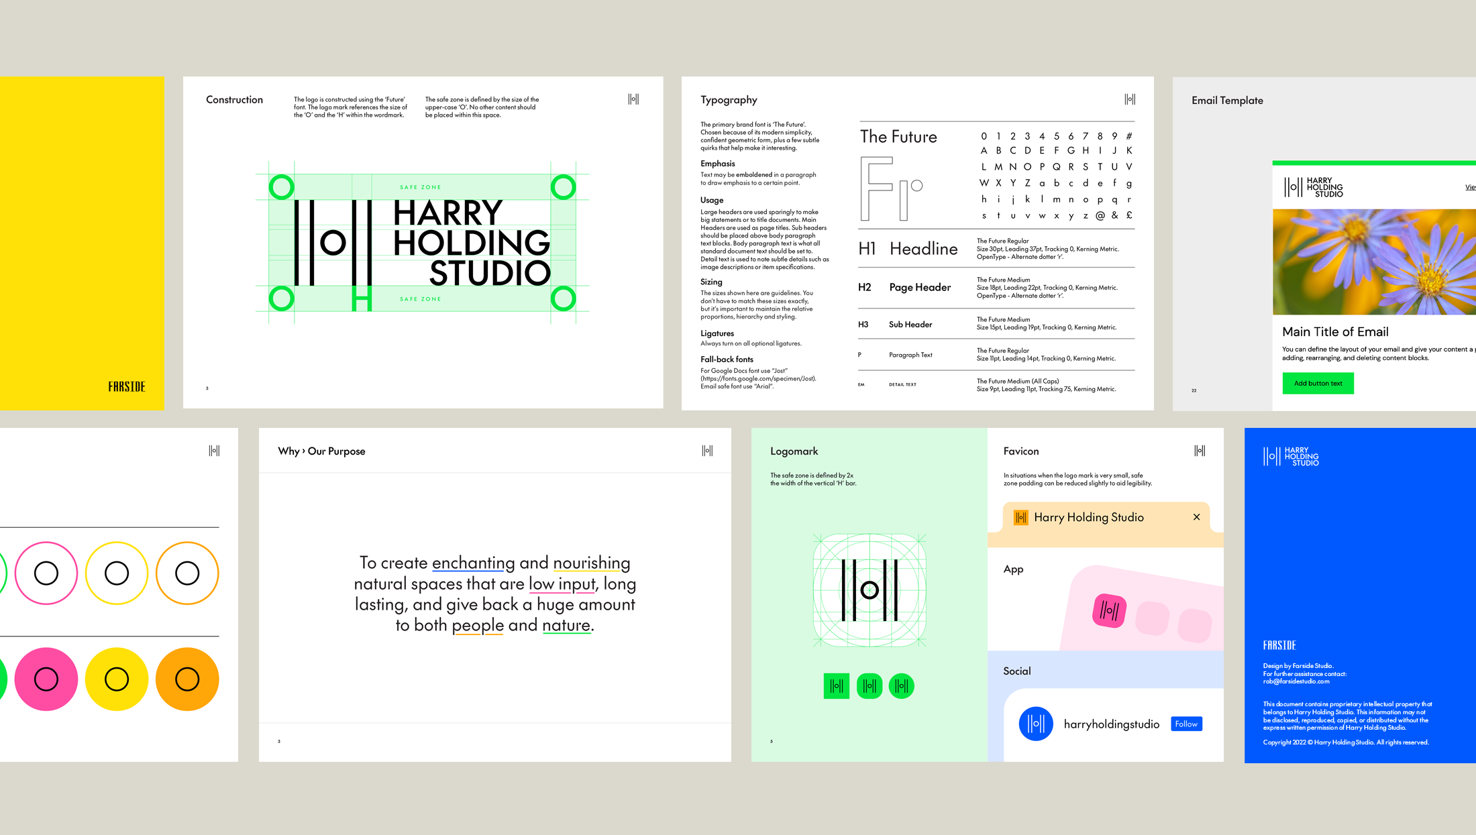Click the 'Main Title of Email' heading
1476x835 pixels.
(1335, 332)
